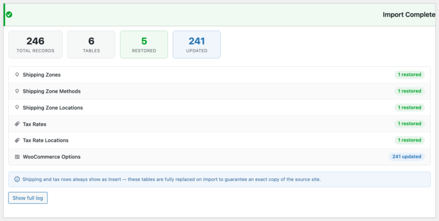The width and height of the screenshot is (439, 221).
Task: Click Shipping Zone Methods 1 restored badge
Action: [410, 91]
